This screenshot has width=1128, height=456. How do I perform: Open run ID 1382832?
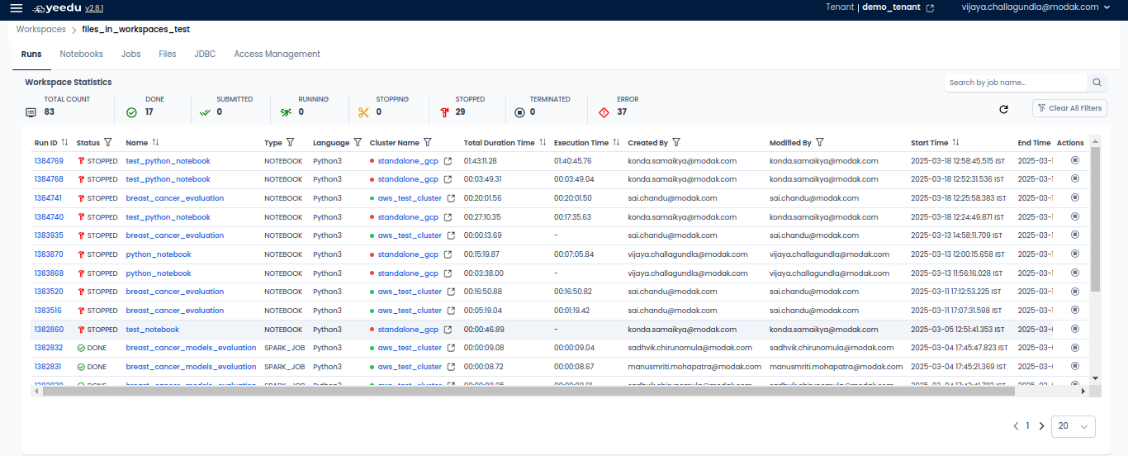(x=49, y=348)
